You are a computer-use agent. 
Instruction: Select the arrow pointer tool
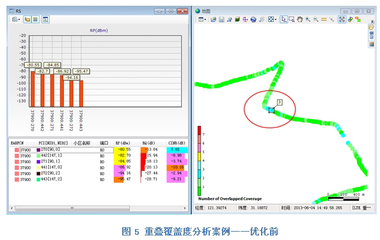[283, 19]
